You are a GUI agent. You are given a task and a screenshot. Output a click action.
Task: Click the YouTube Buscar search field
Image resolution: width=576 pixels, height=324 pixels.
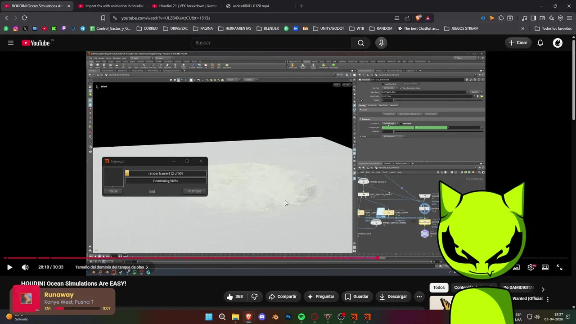271,43
